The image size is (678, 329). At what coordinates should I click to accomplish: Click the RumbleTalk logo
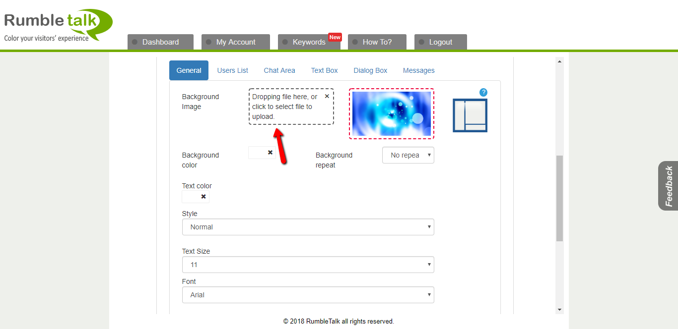[58, 25]
